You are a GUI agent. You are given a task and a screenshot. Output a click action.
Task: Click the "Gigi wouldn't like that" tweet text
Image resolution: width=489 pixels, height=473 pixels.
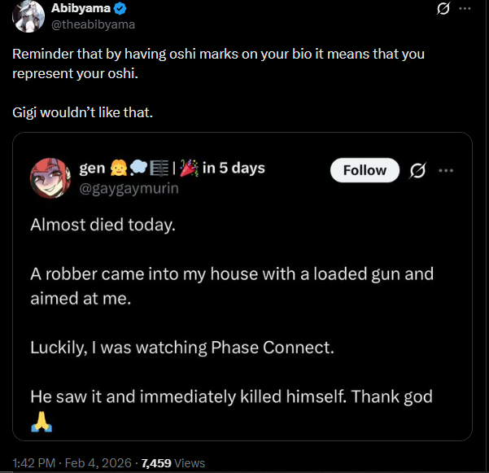[x=82, y=111]
